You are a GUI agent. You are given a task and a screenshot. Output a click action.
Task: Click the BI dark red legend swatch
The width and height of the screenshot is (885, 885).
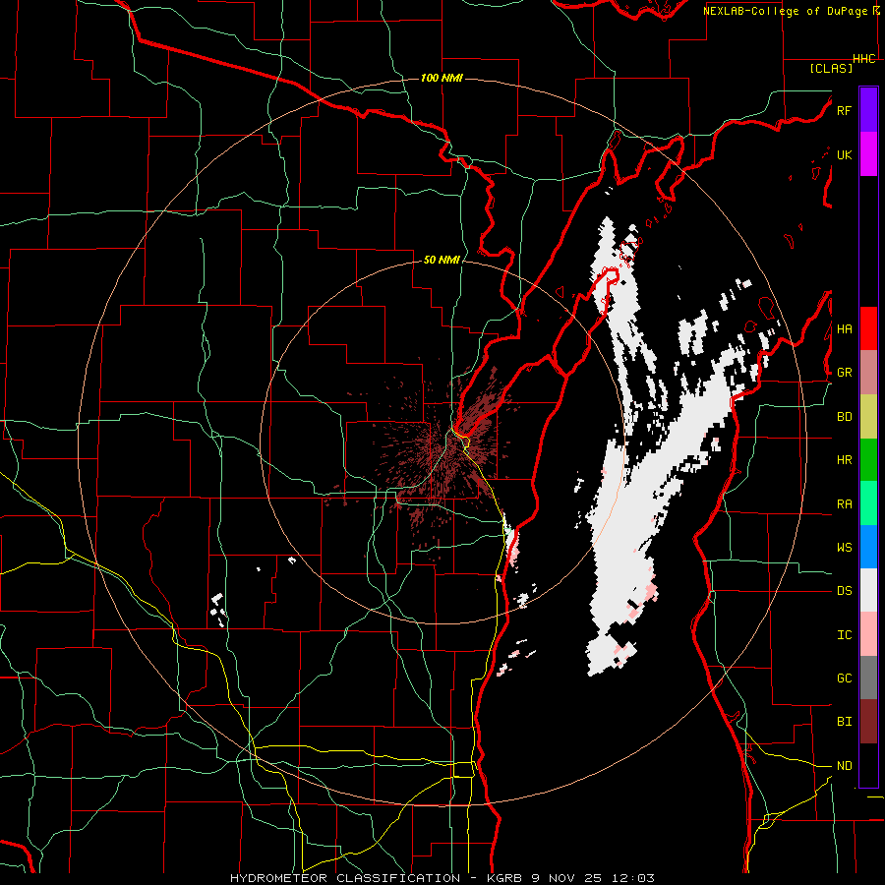coord(868,722)
